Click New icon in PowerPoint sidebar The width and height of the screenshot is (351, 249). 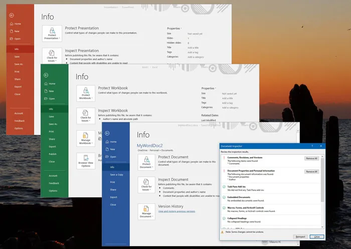[12, 32]
